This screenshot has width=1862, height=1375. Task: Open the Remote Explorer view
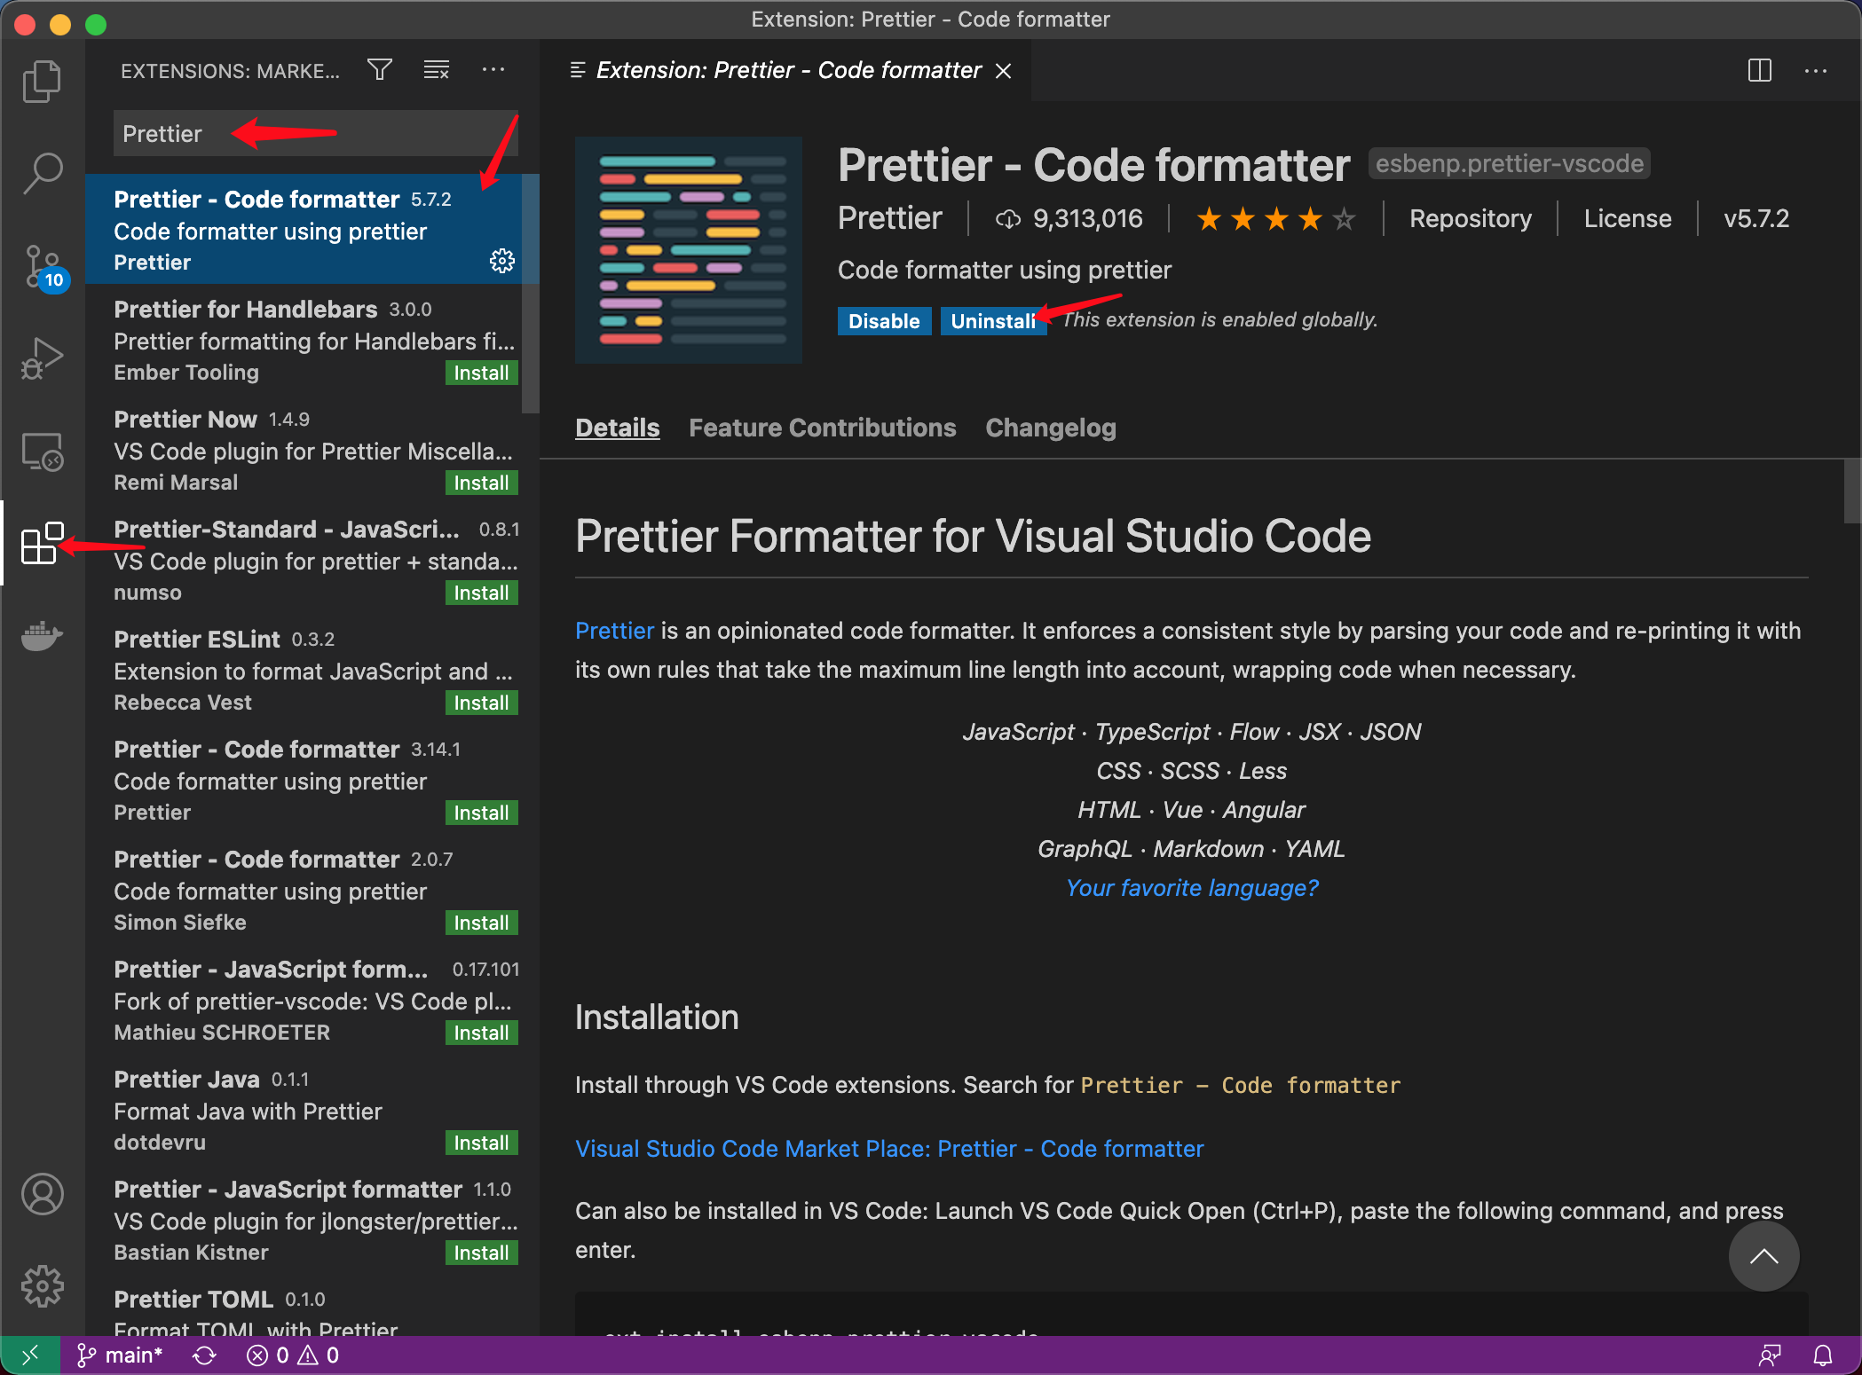click(x=42, y=452)
